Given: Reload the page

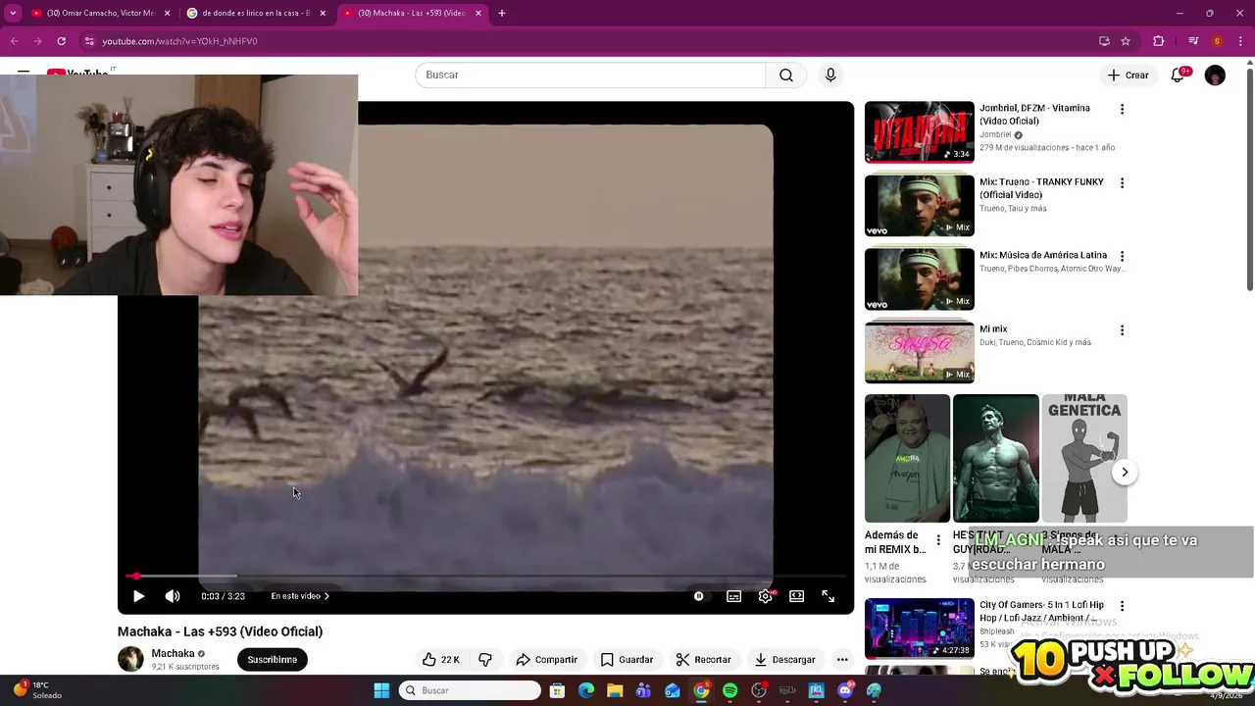Looking at the screenshot, I should tap(61, 41).
